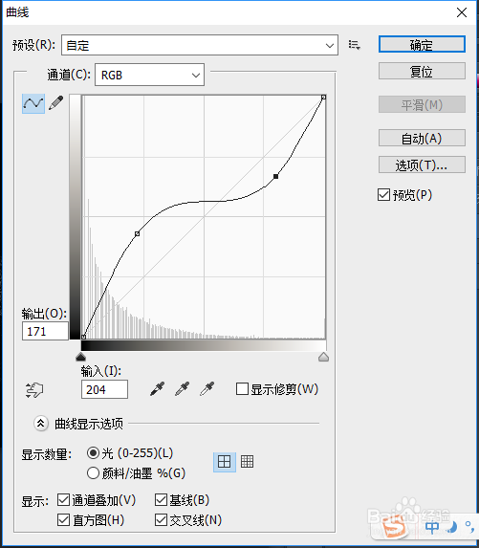479x548 pixels.
Task: Click the moon icon in IME bar
Action: tap(452, 527)
